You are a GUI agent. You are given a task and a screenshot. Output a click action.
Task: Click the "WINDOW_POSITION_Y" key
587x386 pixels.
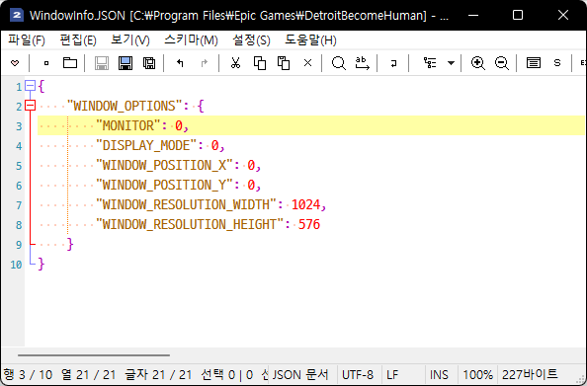[164, 186]
